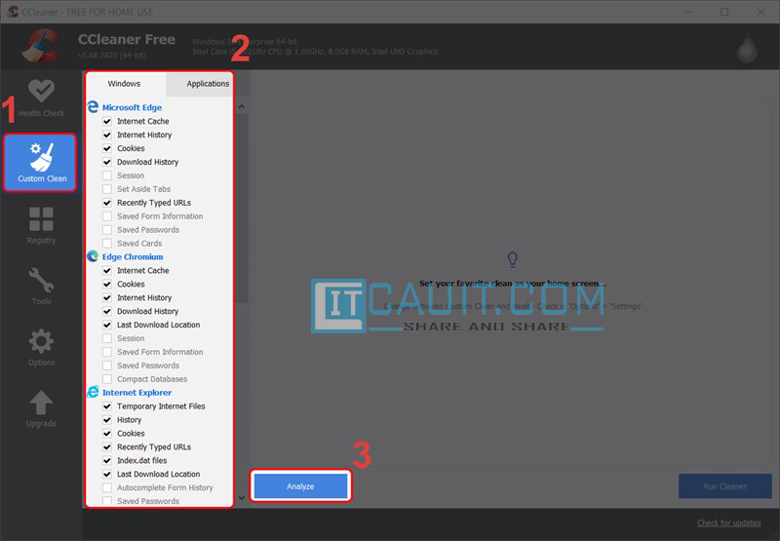Click 'Set your favorite clean' tip text
The height and width of the screenshot is (541, 780).
513,284
